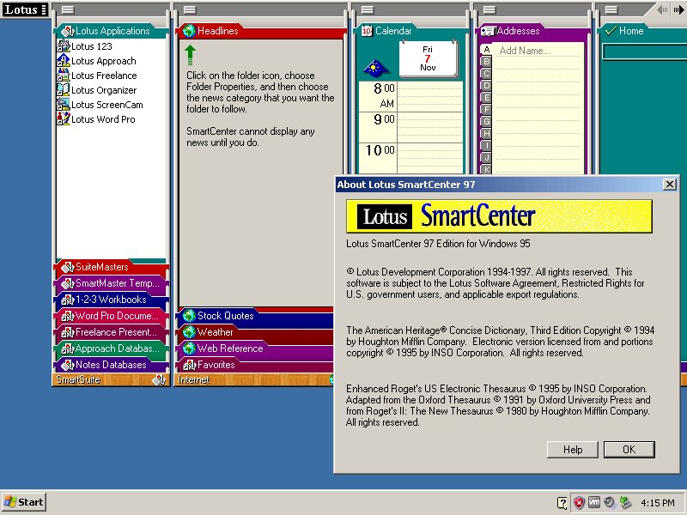
Task: Open the Approach Databas... folder tab
Action: click(112, 348)
